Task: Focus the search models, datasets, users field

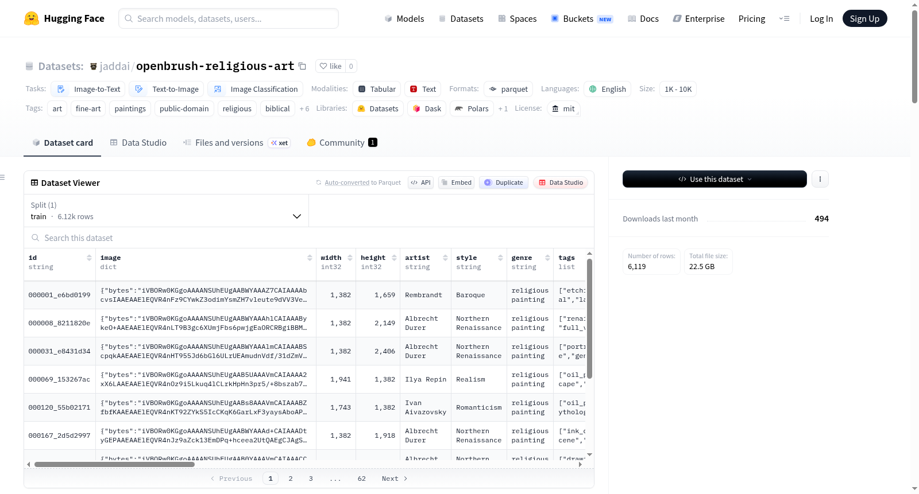Action: [229, 18]
